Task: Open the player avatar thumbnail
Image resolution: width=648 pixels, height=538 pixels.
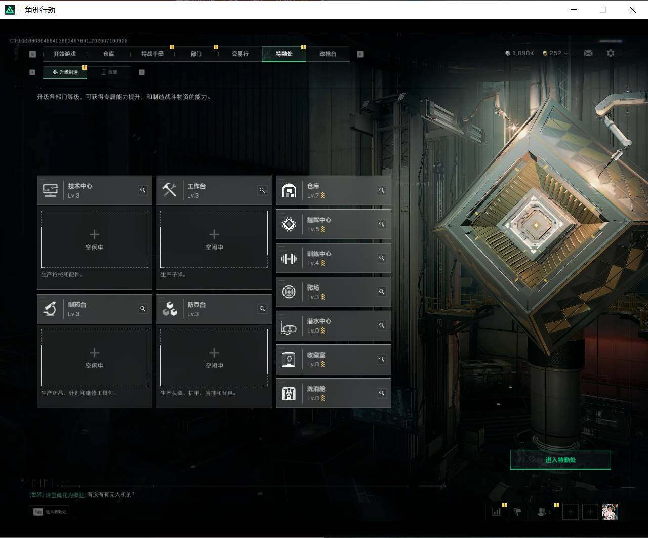Action: pyautogui.click(x=610, y=512)
